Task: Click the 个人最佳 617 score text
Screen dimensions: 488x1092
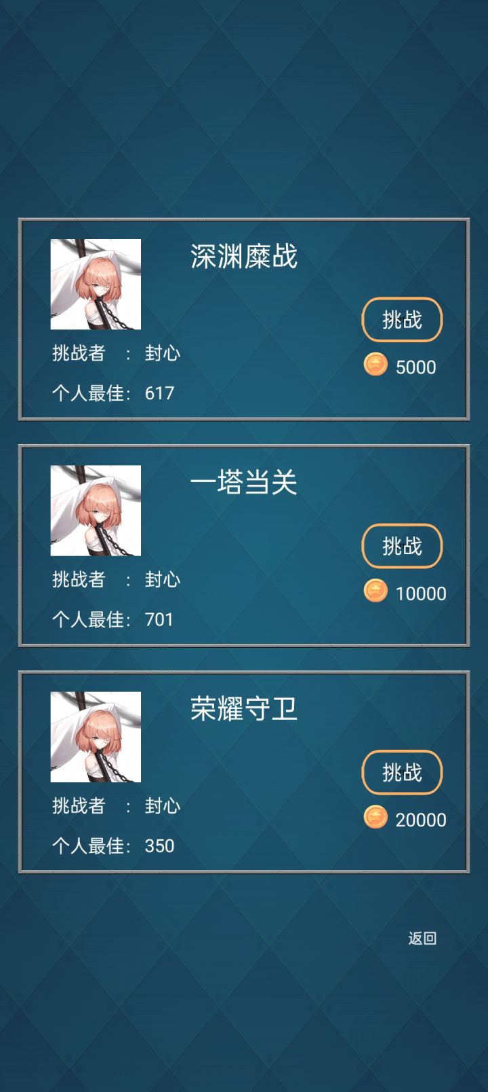Action: [x=113, y=393]
